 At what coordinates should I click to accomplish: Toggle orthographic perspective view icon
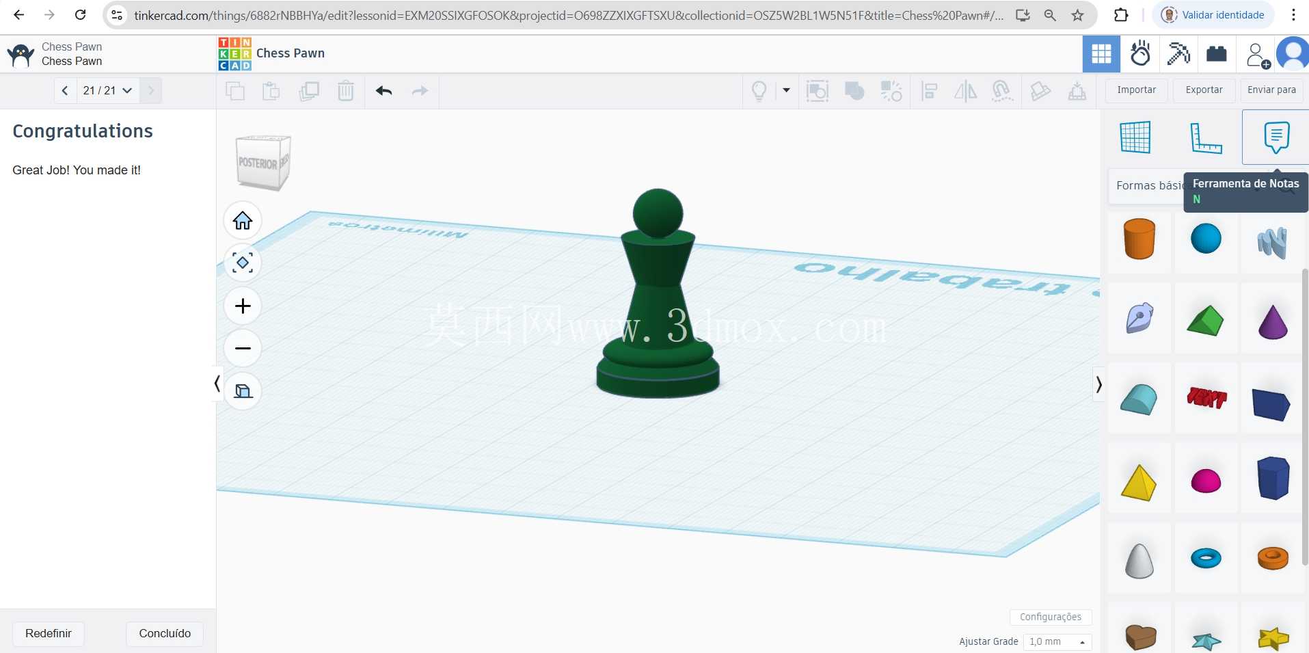pos(243,391)
